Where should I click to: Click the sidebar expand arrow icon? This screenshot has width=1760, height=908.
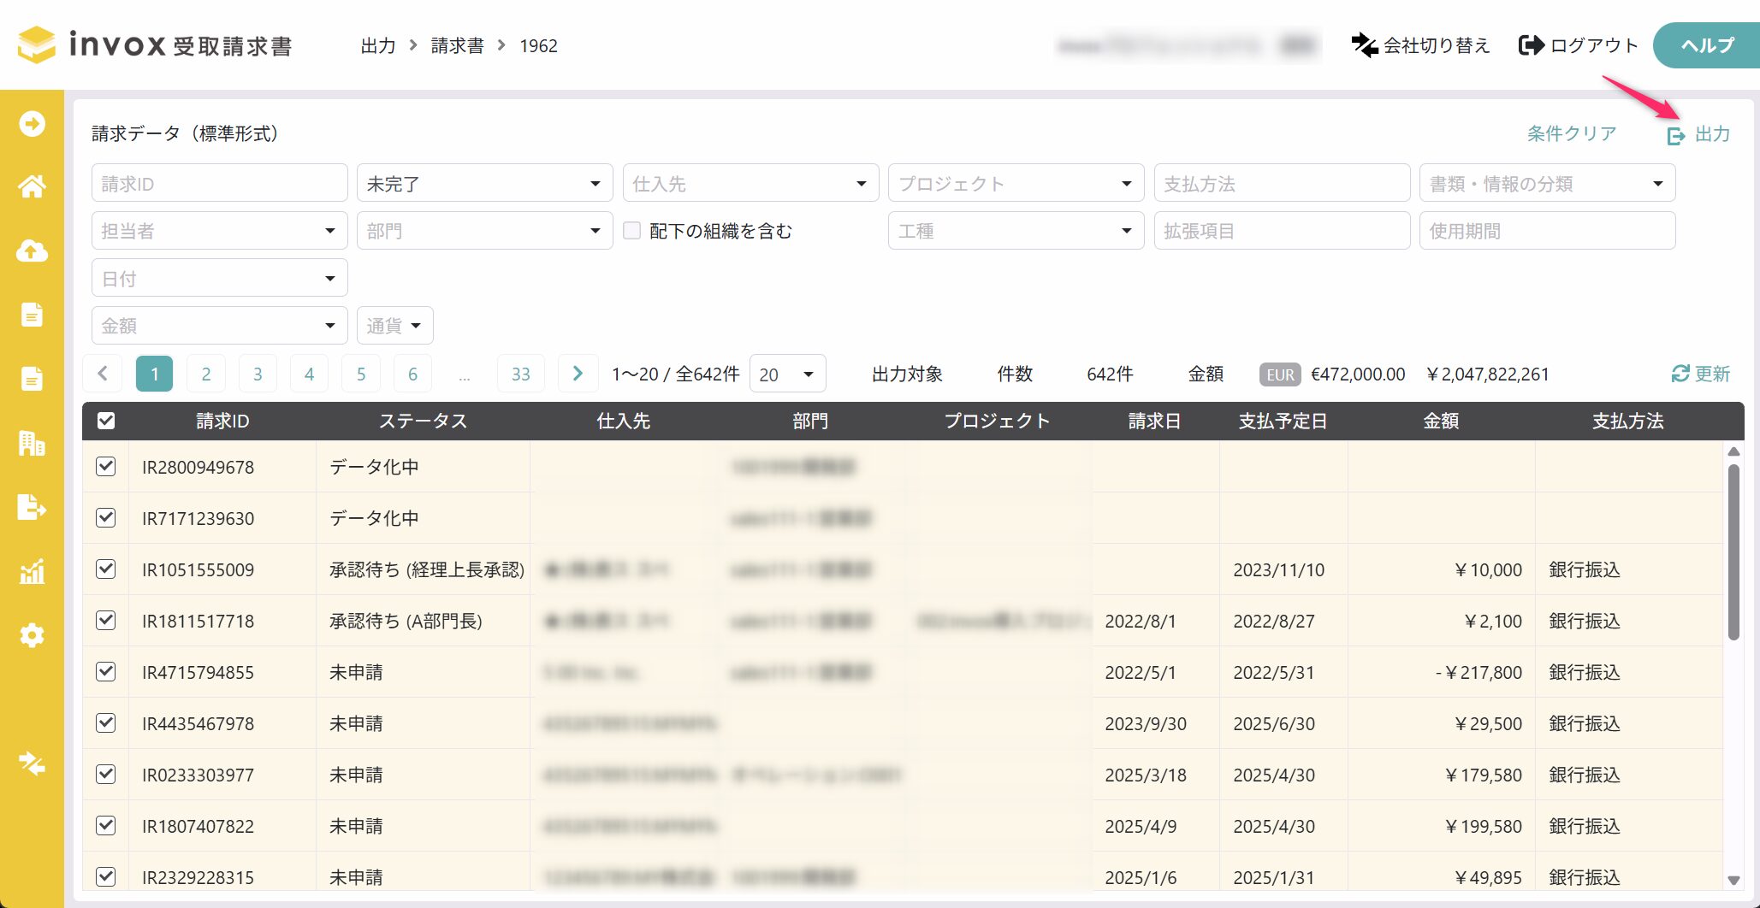coord(32,124)
